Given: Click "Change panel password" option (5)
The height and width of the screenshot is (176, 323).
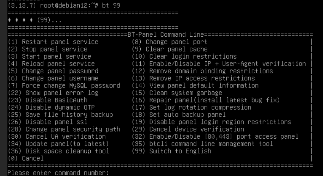Looking at the screenshot, I should point(53,71).
